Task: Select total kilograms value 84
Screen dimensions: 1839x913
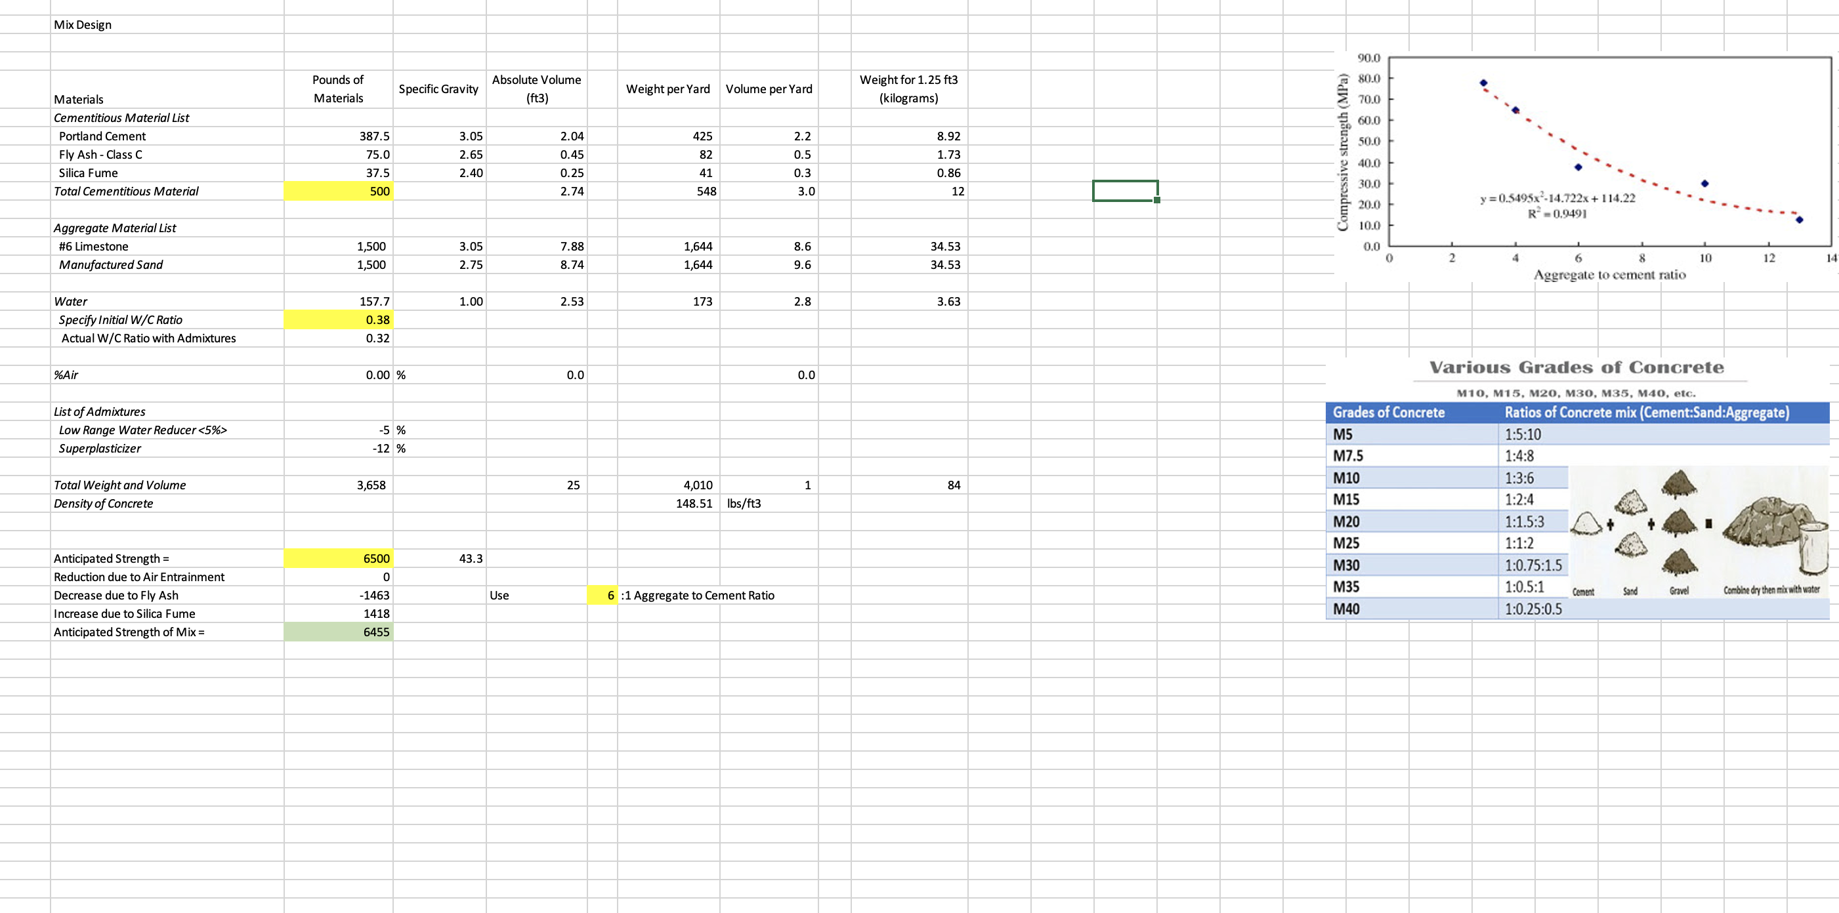Action: coord(909,484)
